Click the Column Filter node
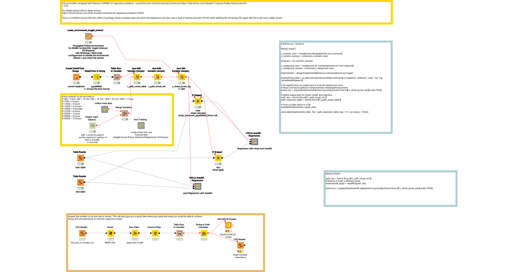The height and width of the screenshot is (272, 518). [156, 233]
